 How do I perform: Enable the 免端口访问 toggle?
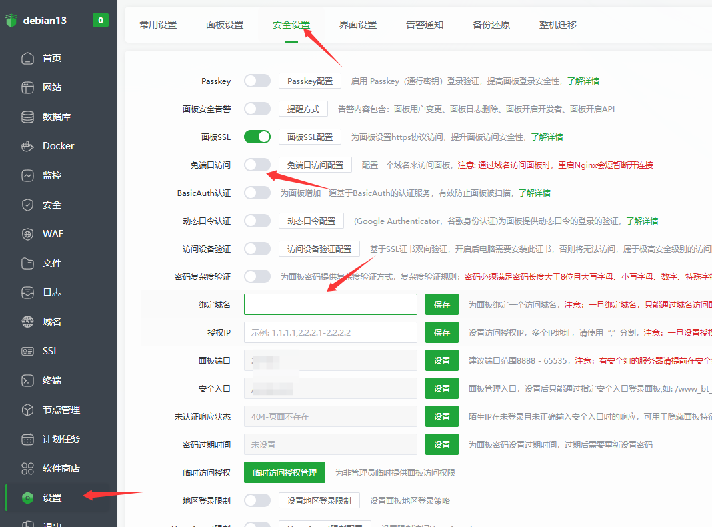(x=257, y=164)
